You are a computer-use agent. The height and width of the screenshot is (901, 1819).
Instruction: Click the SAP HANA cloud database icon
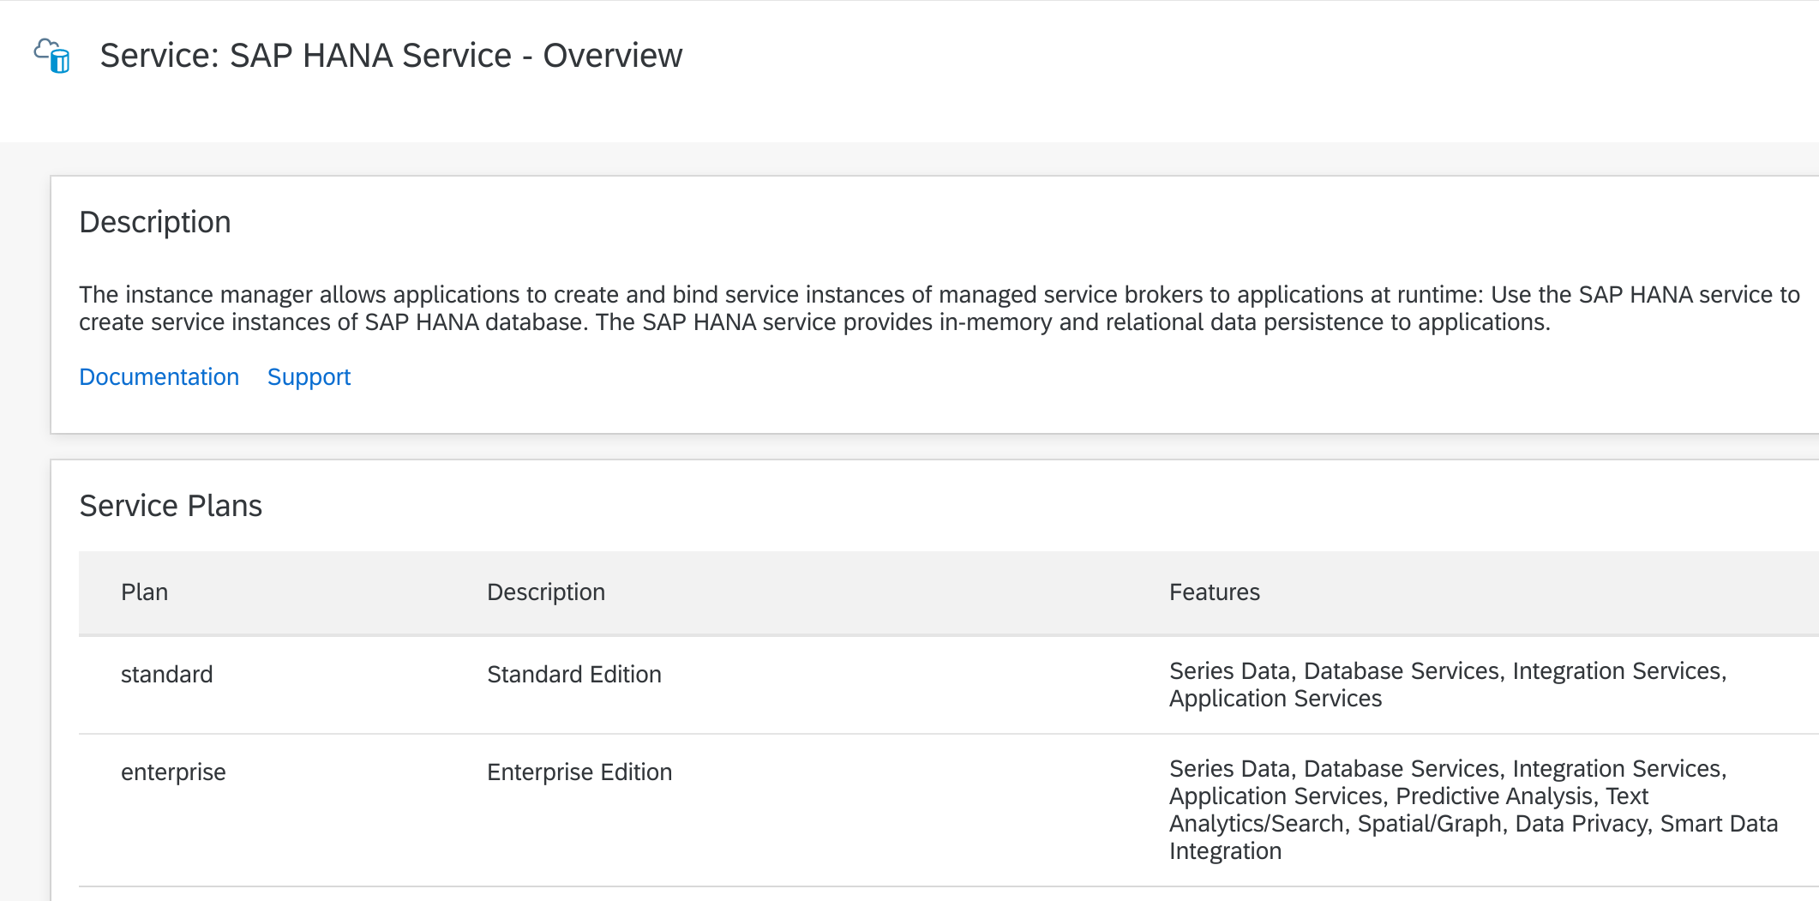pos(52,56)
